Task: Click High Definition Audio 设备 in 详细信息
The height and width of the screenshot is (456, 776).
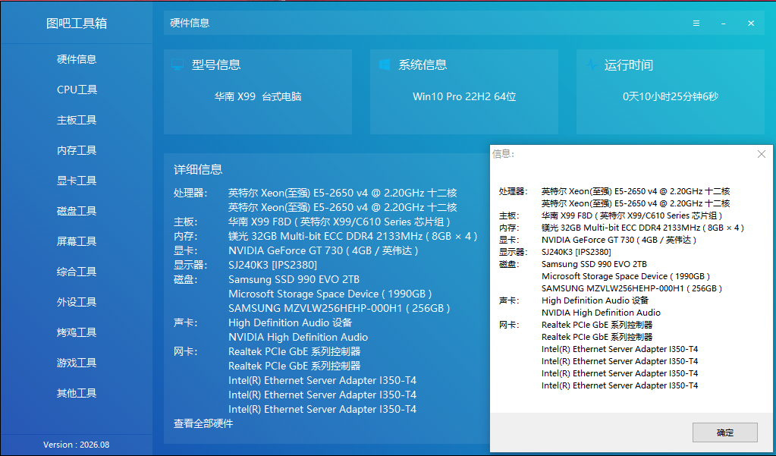Action: (x=290, y=322)
